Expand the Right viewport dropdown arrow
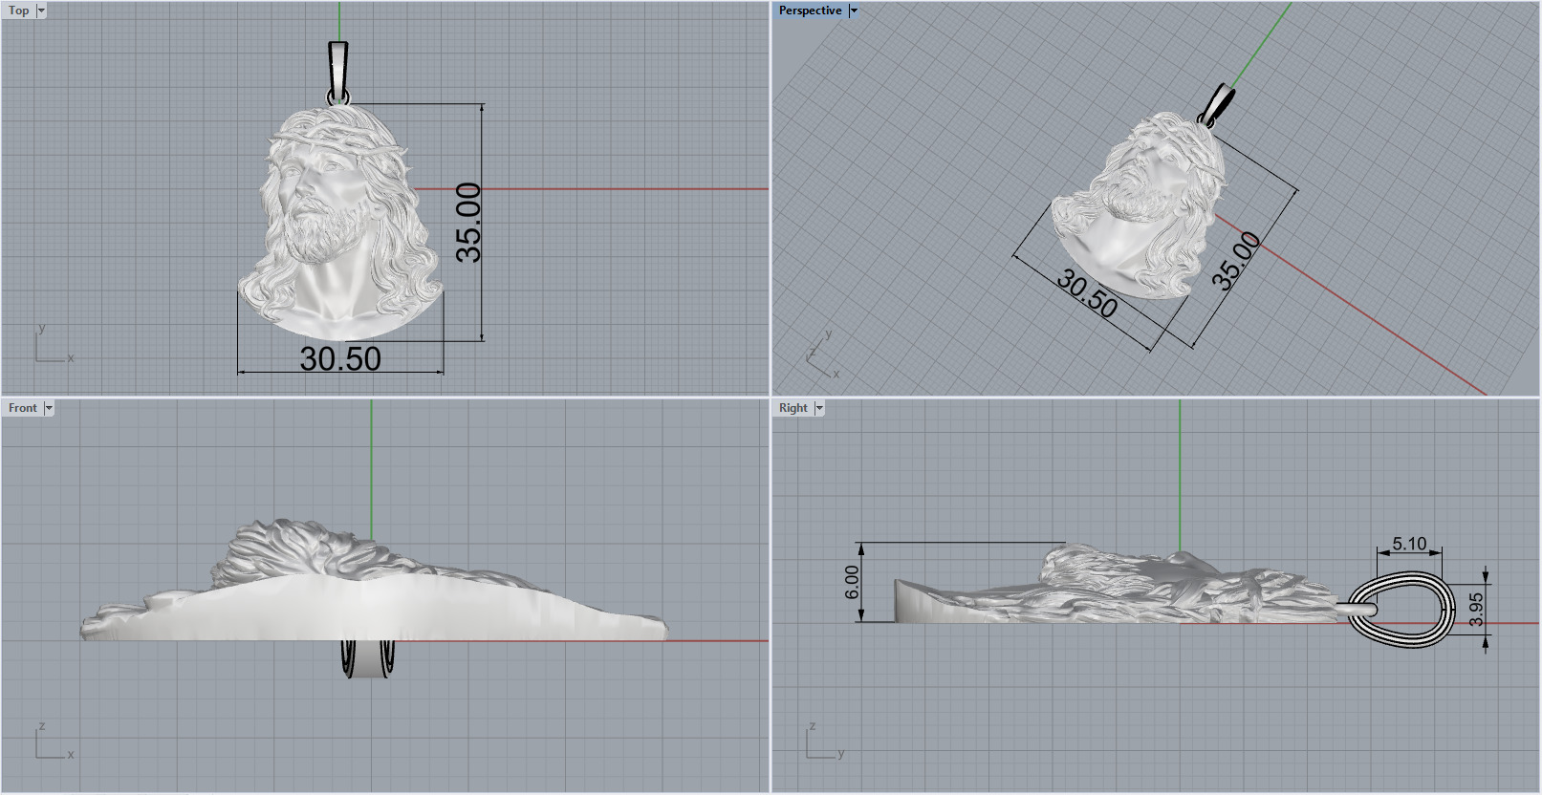 point(819,408)
